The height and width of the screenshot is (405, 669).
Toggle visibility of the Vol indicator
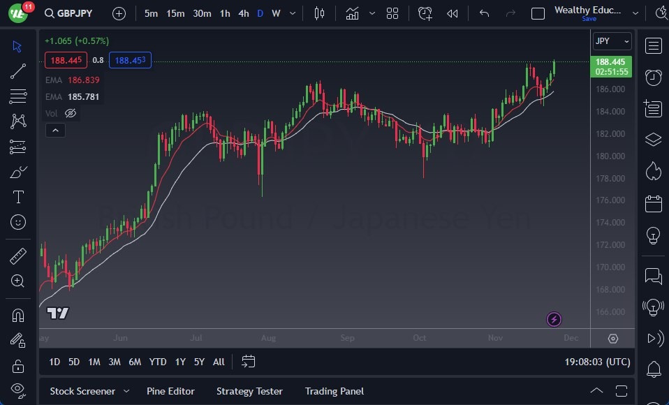(x=70, y=112)
